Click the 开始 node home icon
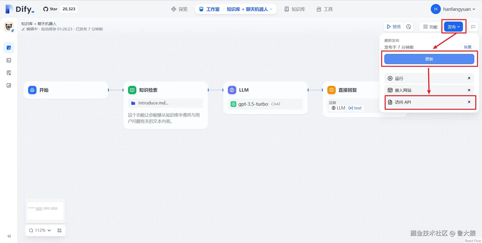 (x=32, y=90)
